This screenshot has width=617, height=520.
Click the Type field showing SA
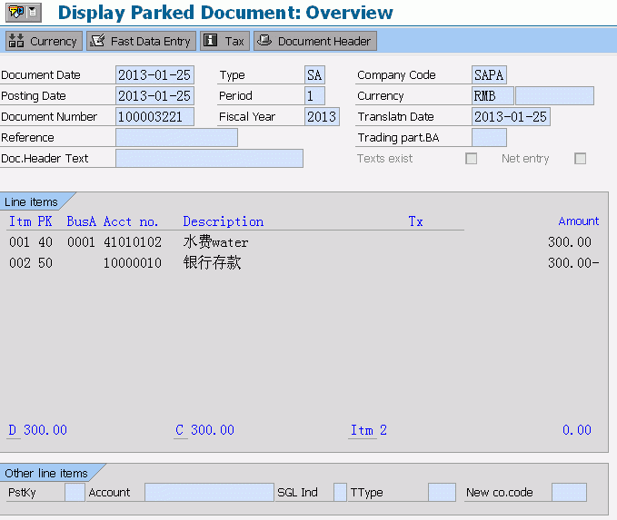314,74
